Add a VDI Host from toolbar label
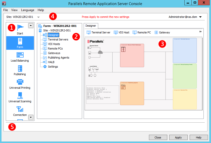The image size is (211, 143). 124,32
